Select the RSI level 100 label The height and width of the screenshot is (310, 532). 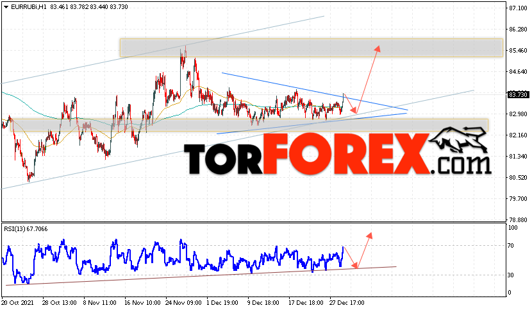point(513,228)
